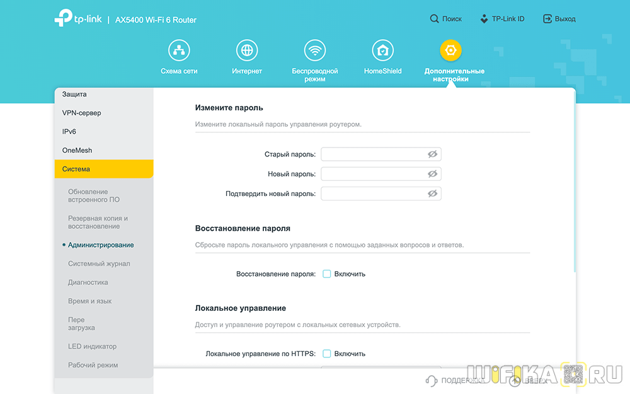Toggle visibility of Новый пароль field
630x394 pixels.
point(432,174)
